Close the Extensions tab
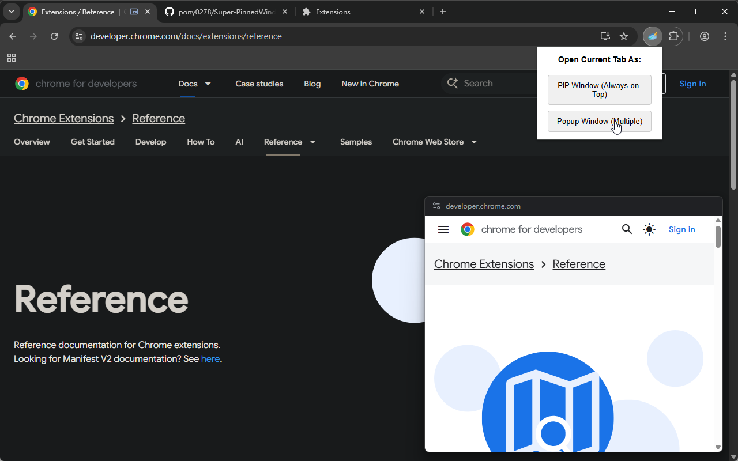Screen dimensions: 738x461 pyautogui.click(x=422, y=12)
